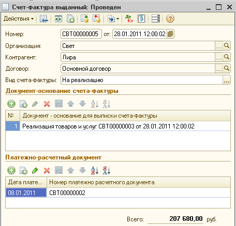The image size is (236, 226).
Task: Sort descending in Документ-основание table
Action: coord(107,104)
